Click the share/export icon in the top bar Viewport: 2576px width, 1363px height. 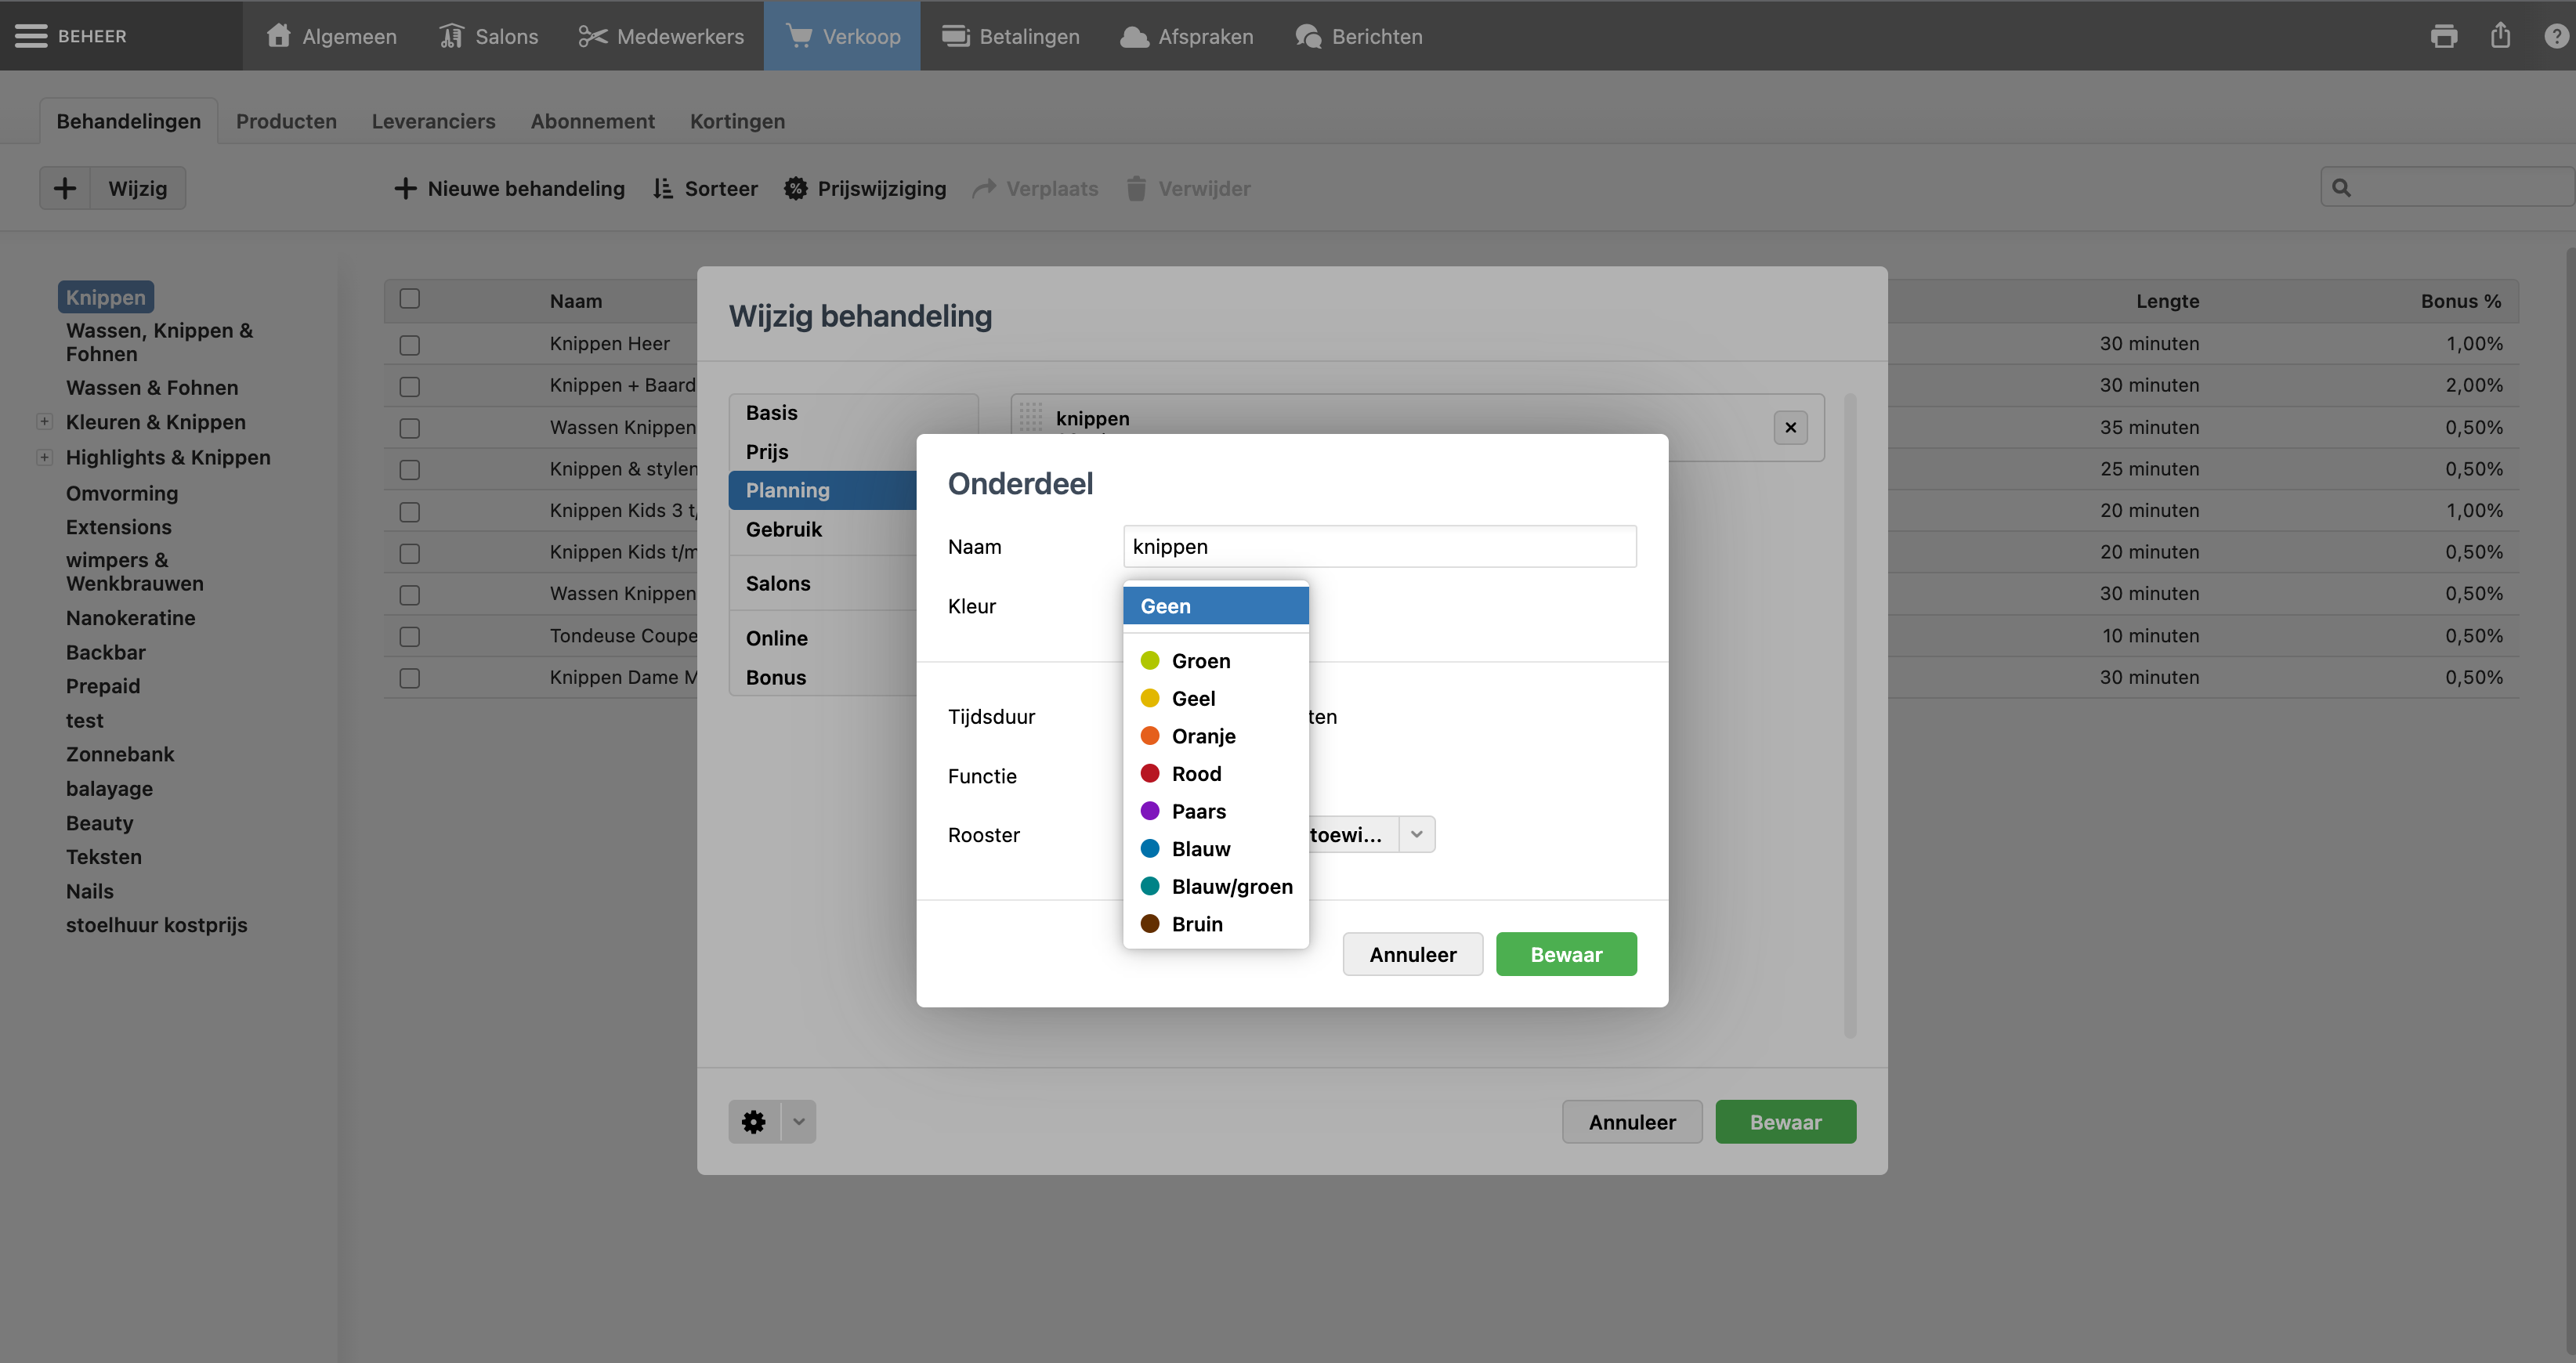2500,36
